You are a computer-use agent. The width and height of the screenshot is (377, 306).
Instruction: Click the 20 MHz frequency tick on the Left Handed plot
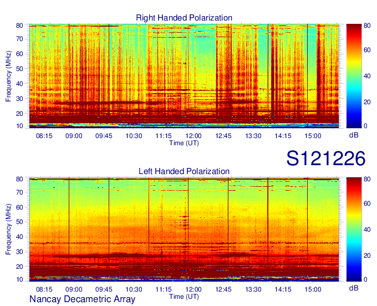19,267
